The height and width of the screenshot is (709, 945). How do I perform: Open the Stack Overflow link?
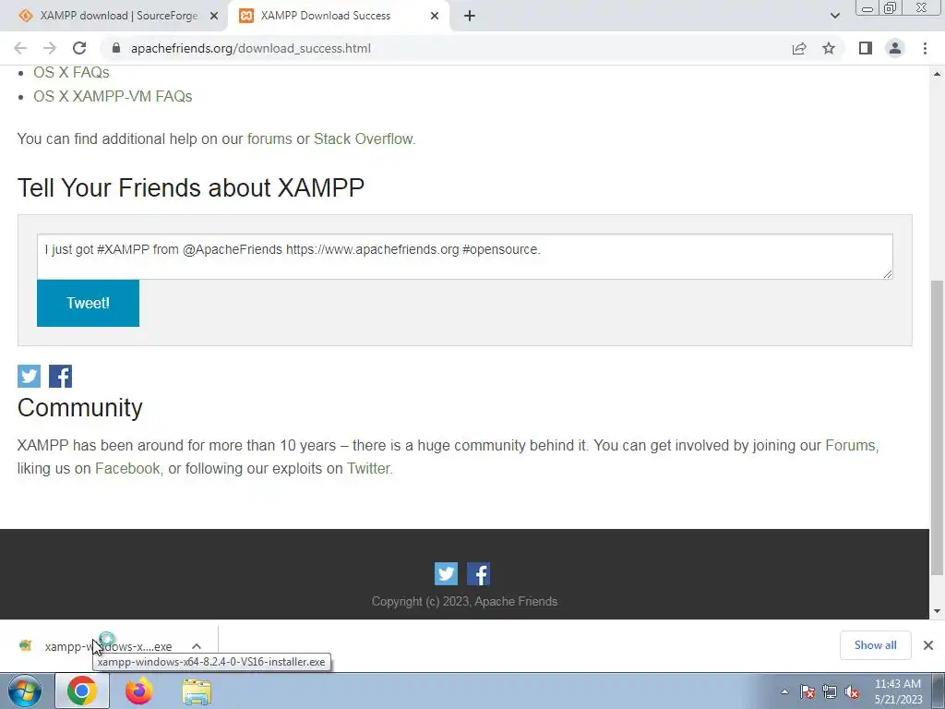(364, 138)
